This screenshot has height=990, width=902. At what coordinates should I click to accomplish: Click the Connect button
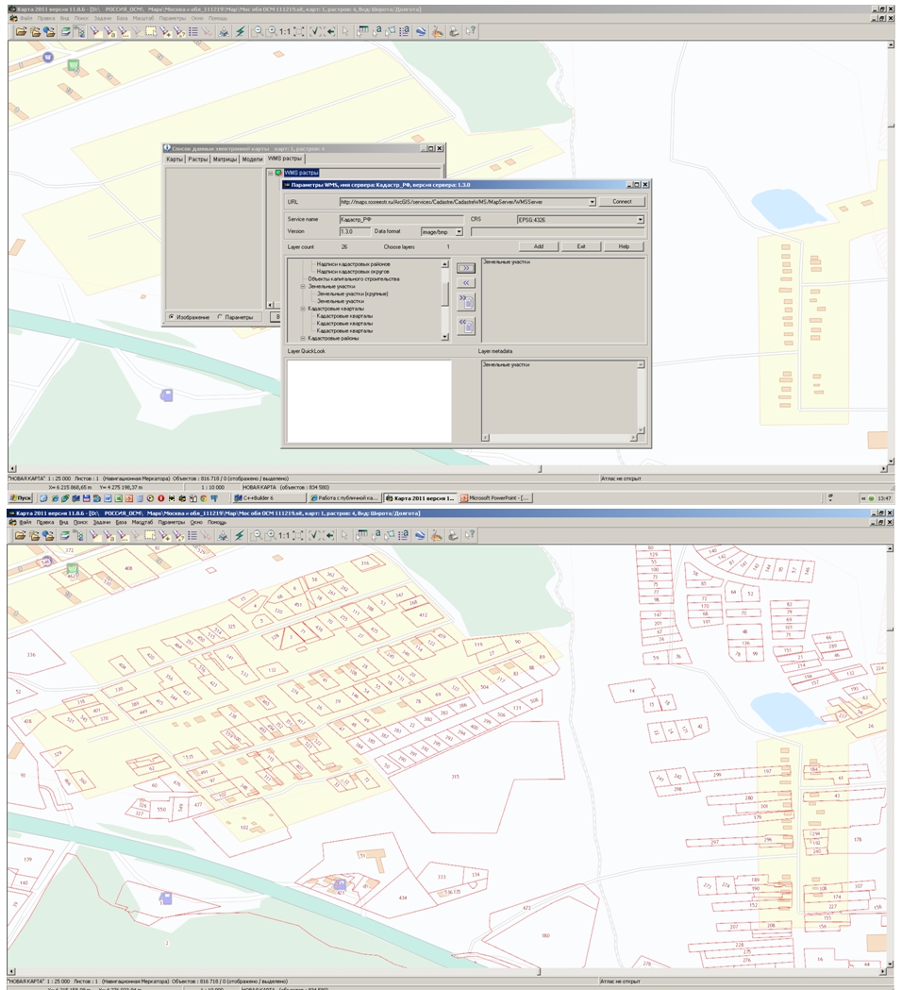tap(622, 201)
